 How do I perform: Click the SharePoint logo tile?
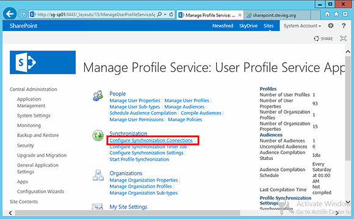pos(43,62)
